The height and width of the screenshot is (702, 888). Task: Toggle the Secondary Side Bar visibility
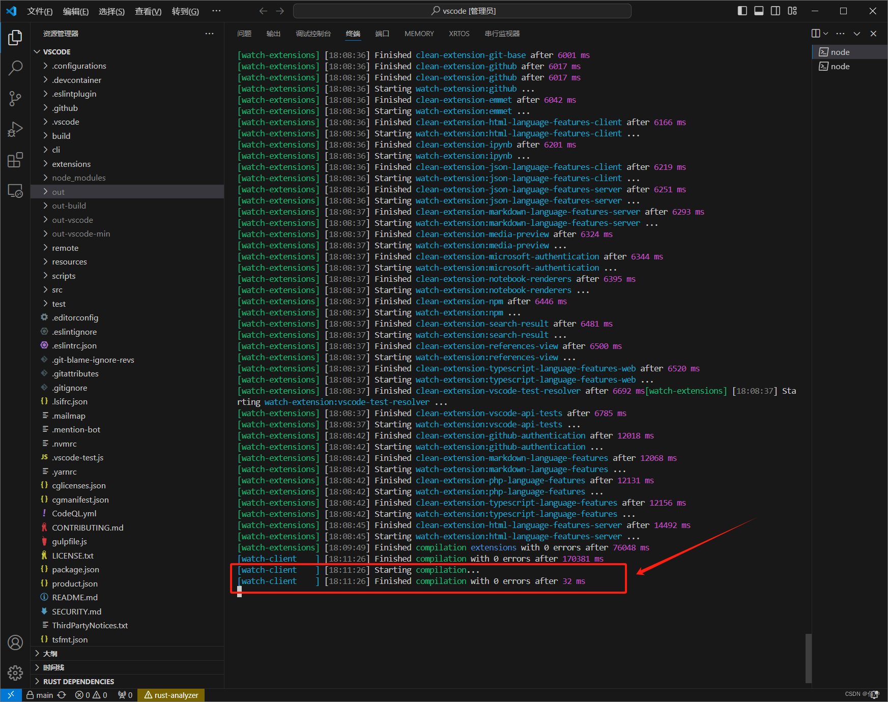click(x=775, y=10)
